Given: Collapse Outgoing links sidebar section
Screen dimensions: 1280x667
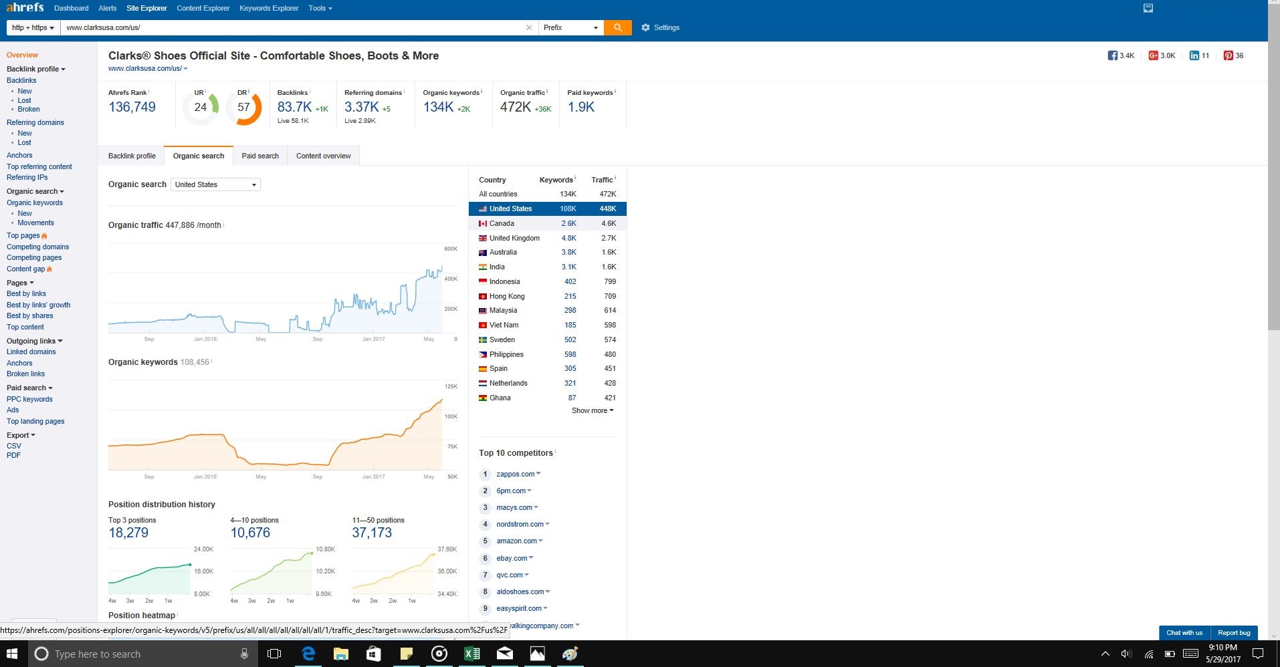Looking at the screenshot, I should coord(35,341).
